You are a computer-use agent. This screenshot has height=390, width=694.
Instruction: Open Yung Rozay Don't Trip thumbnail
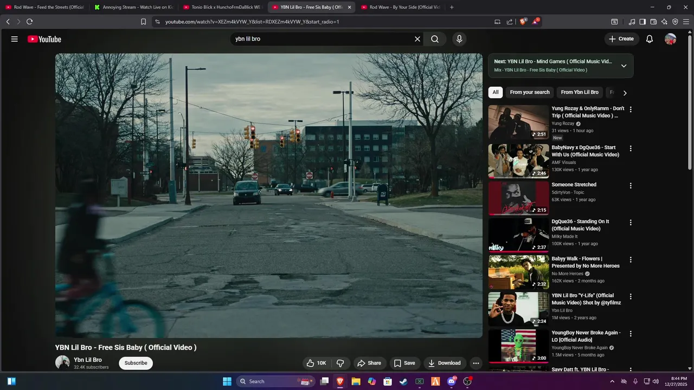click(518, 122)
